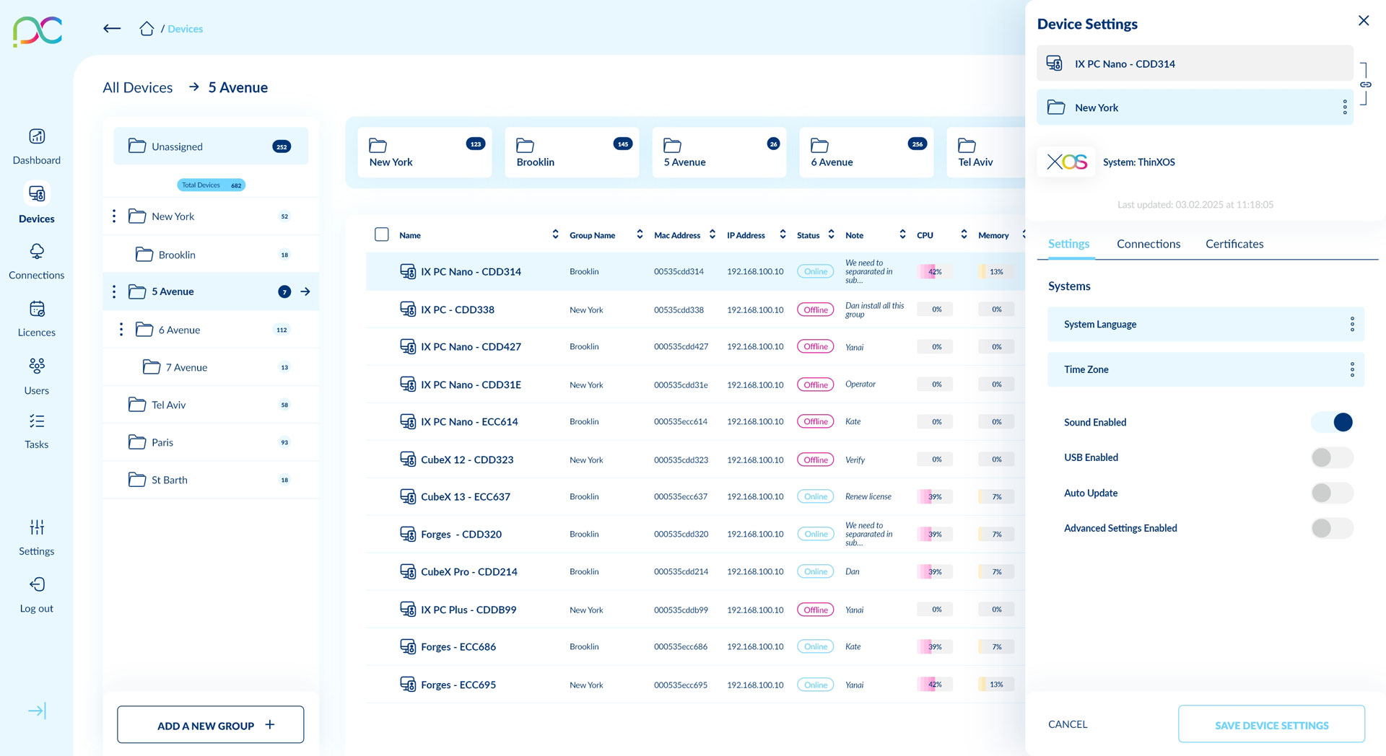Click Add a New Group button
Screen dimensions: 1386x756
click(210, 725)
